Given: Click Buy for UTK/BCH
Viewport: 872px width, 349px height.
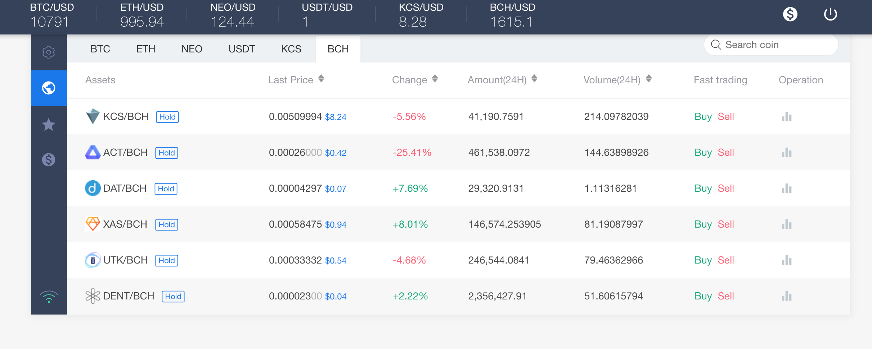Looking at the screenshot, I should (x=703, y=260).
